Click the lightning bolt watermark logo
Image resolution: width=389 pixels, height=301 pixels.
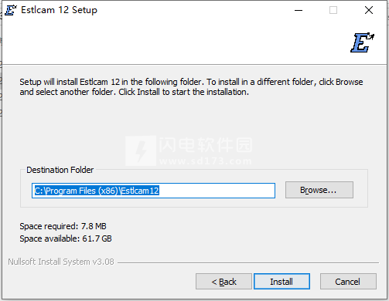141,150
